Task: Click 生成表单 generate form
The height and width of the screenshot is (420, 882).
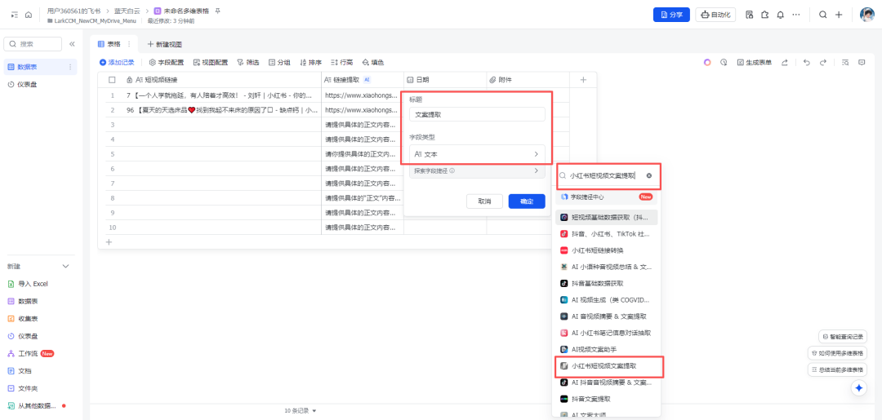Action: 755,62
